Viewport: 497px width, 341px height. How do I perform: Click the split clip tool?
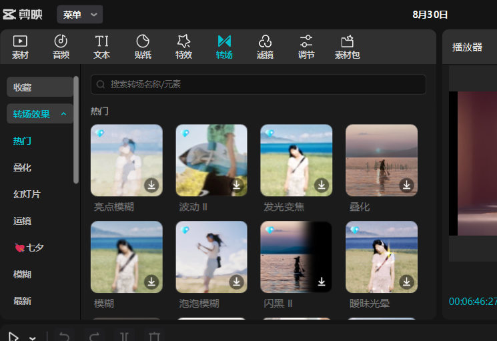tap(125, 336)
